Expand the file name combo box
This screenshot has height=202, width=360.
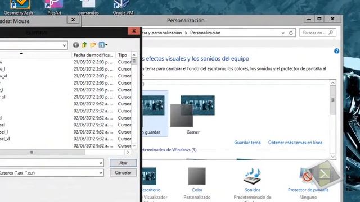click(101, 163)
